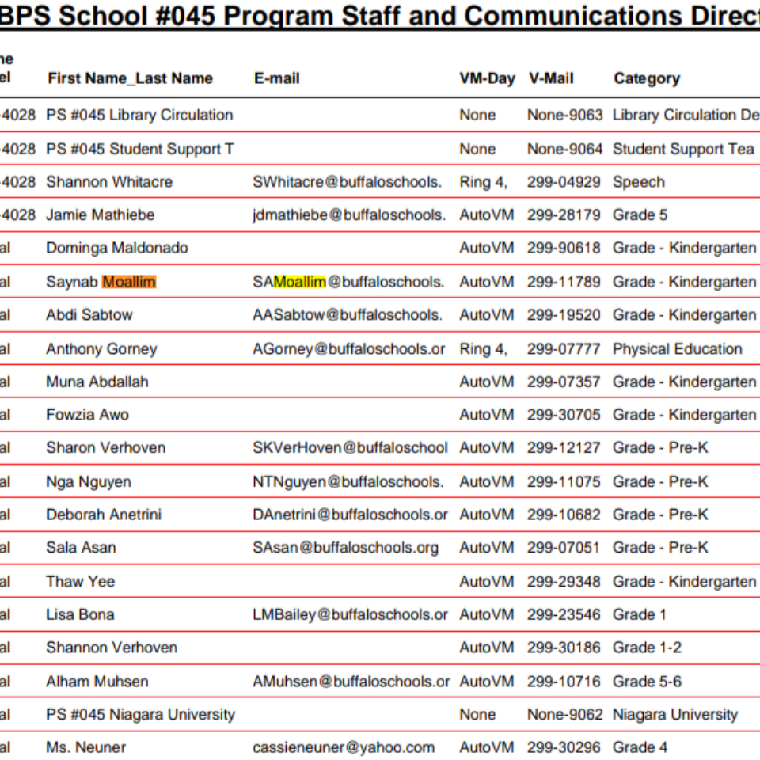
Task: Click the name Thaw Yee
Action: coord(81,581)
